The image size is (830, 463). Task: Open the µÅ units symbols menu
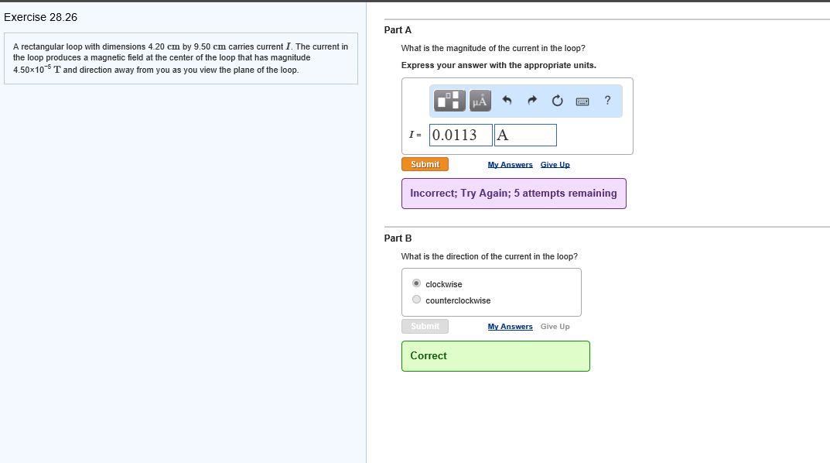pos(480,100)
